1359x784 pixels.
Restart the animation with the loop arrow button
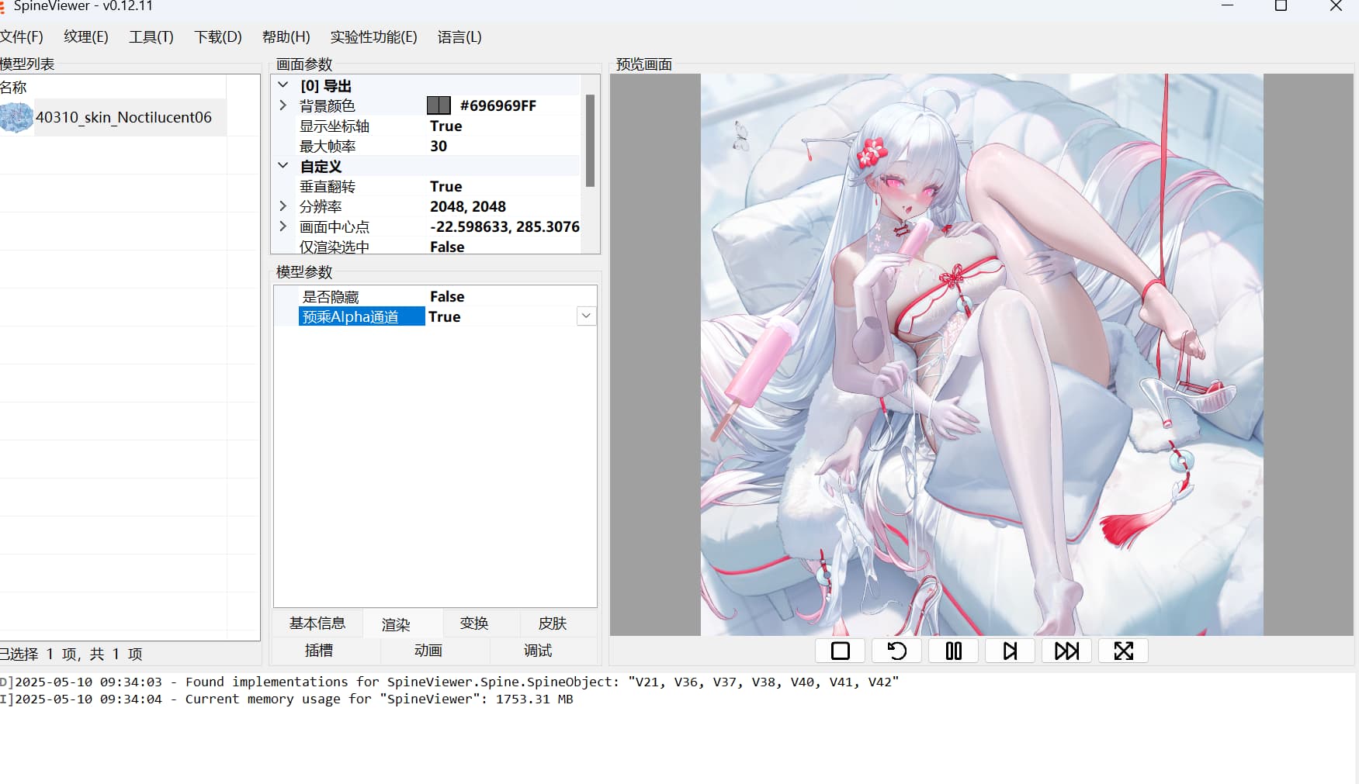pos(896,651)
